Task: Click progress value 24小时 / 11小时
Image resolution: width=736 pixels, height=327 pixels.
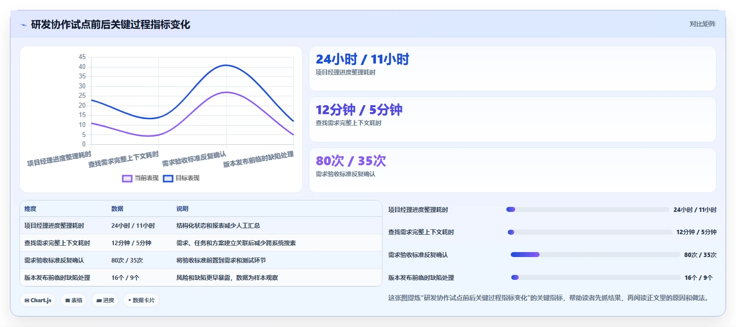Action: (695, 210)
